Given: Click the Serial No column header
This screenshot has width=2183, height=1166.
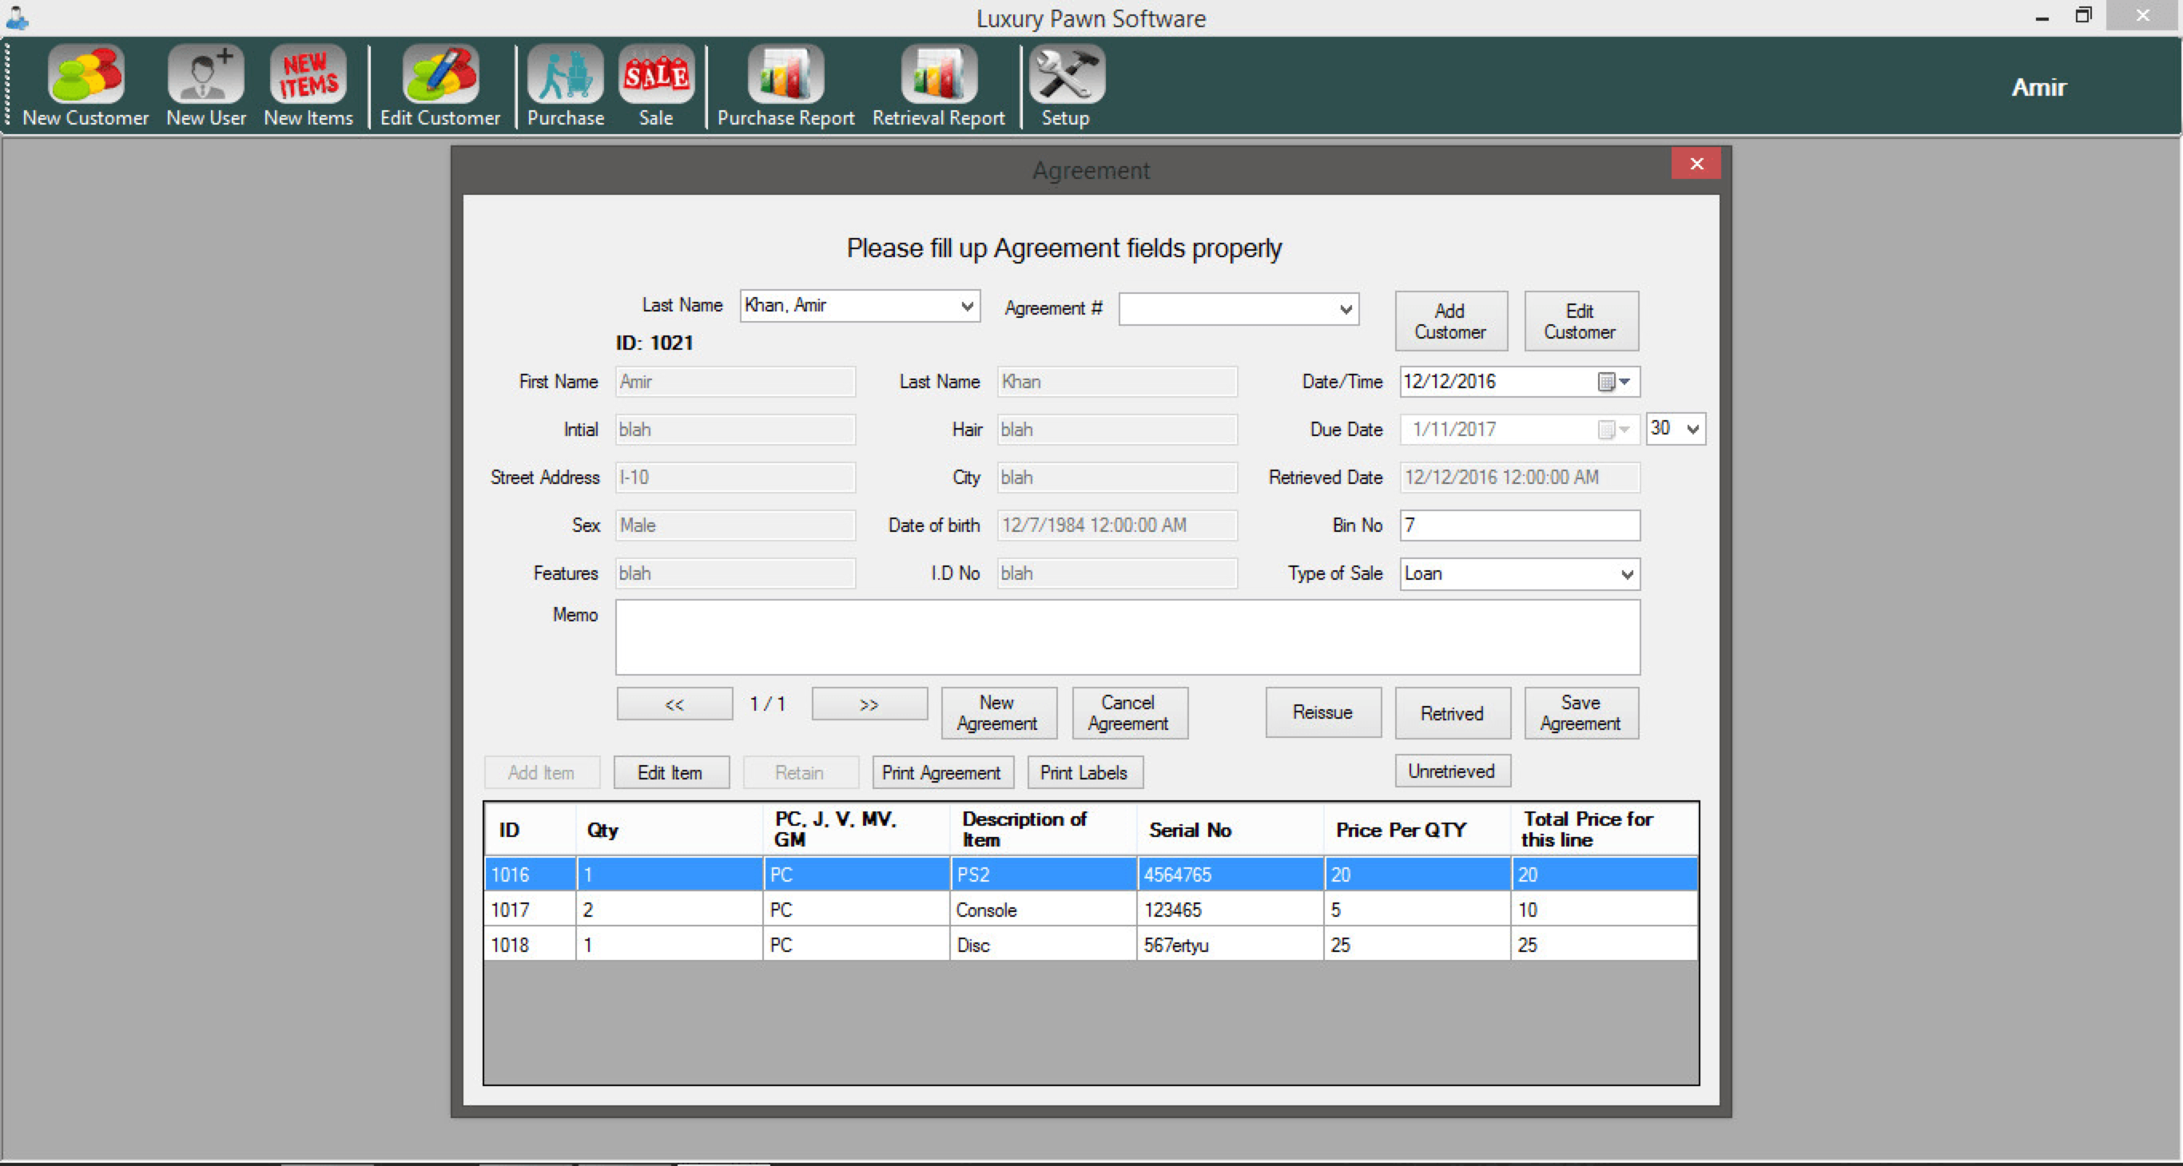Looking at the screenshot, I should [x=1230, y=829].
